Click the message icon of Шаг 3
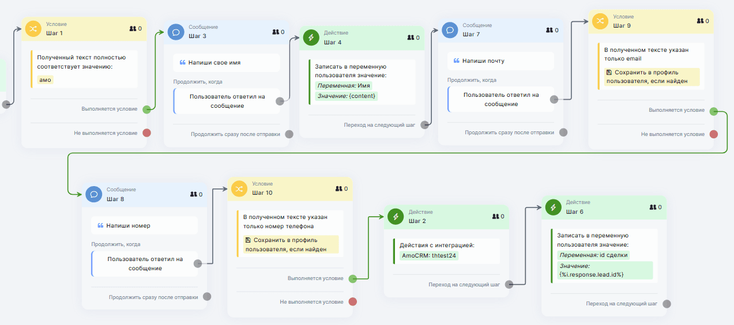 [x=176, y=31]
